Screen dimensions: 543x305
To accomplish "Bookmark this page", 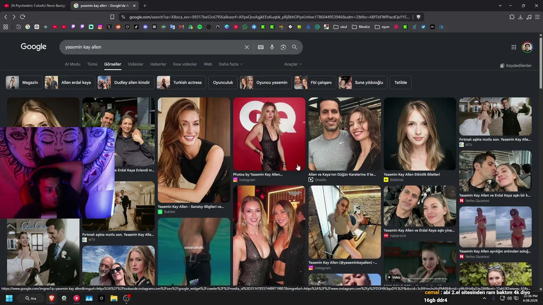I will point(112,17).
